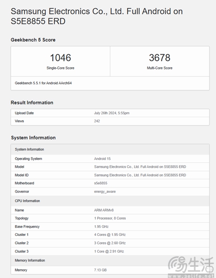The width and height of the screenshot is (216, 278).
Task: Click the Topology label
Action: pos(22,218)
